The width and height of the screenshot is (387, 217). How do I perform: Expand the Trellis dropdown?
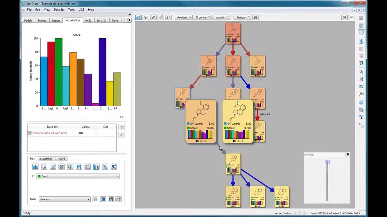click(64, 199)
